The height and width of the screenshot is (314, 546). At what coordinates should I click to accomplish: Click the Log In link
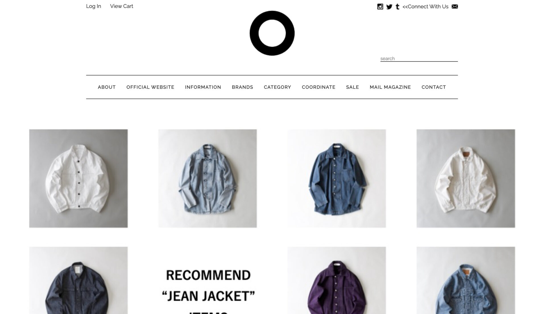pos(94,6)
